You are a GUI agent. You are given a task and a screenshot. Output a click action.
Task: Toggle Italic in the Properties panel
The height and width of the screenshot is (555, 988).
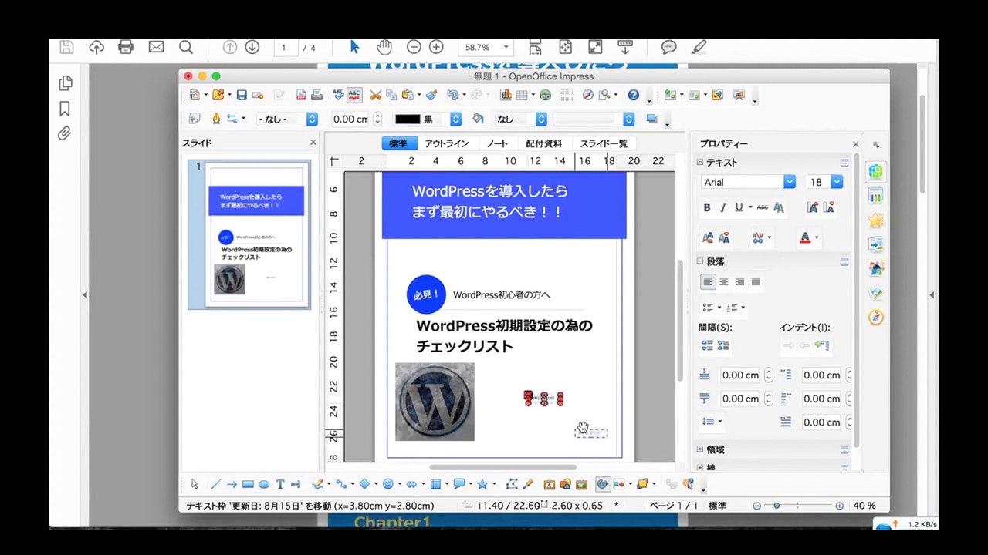pyautogui.click(x=723, y=207)
